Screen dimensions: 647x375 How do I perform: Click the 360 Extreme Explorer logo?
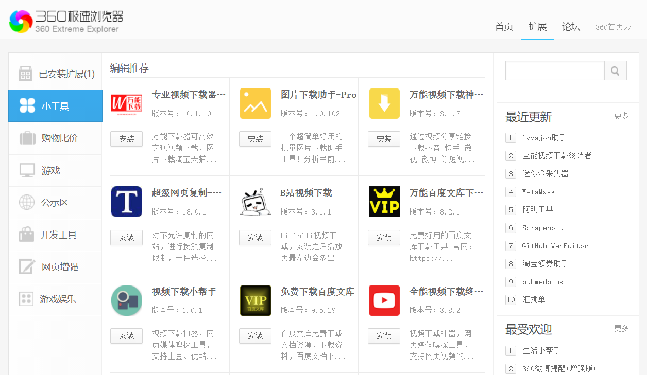(66, 21)
